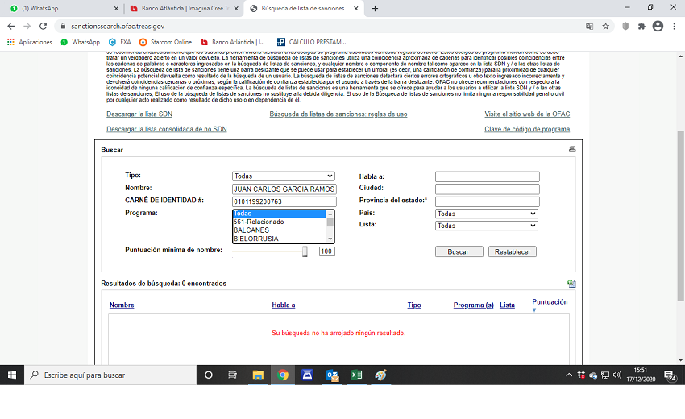Select BALCANES in the Programa list
Screen dimensions: 685x419
[x=279, y=230]
